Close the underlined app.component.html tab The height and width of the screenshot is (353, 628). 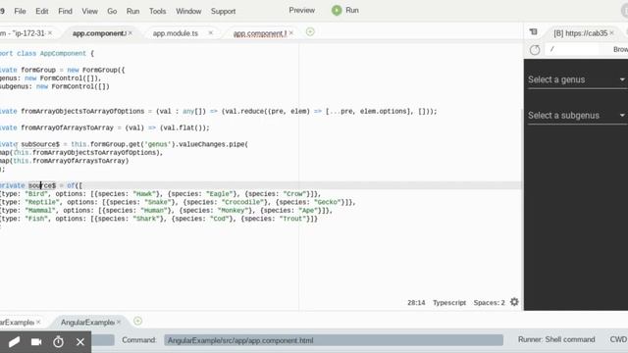point(291,33)
